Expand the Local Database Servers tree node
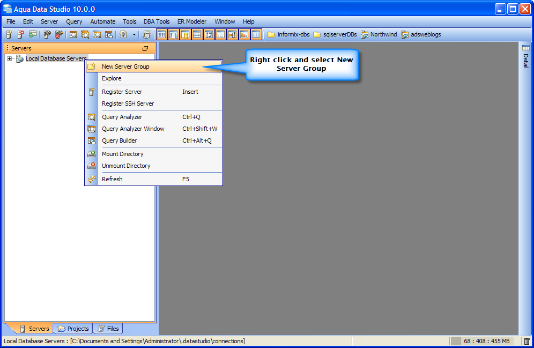534x348 pixels. pyautogui.click(x=9, y=58)
